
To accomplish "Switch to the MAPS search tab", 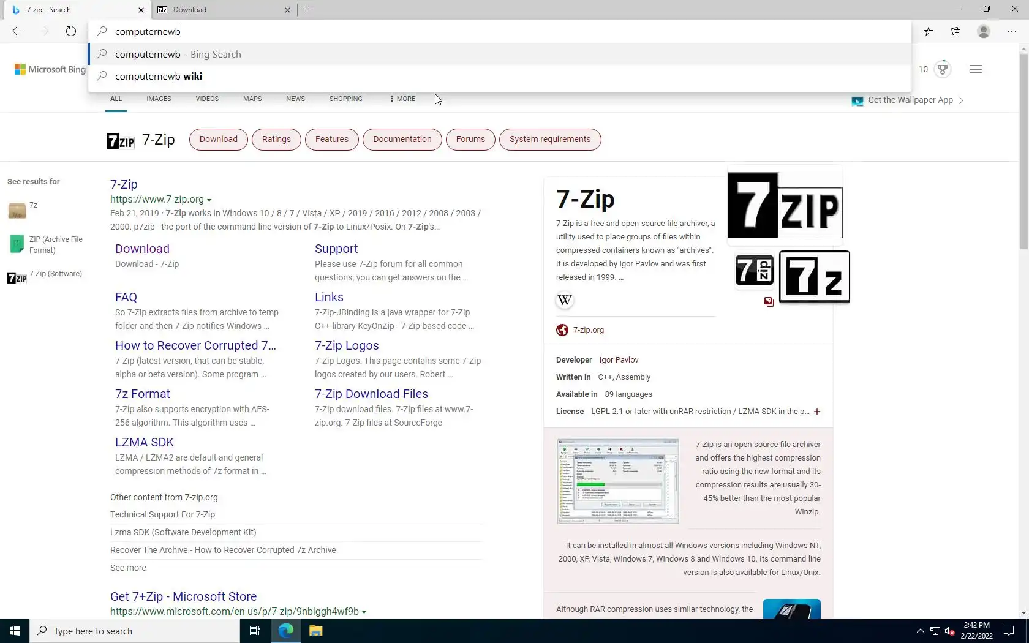I will coord(252,99).
